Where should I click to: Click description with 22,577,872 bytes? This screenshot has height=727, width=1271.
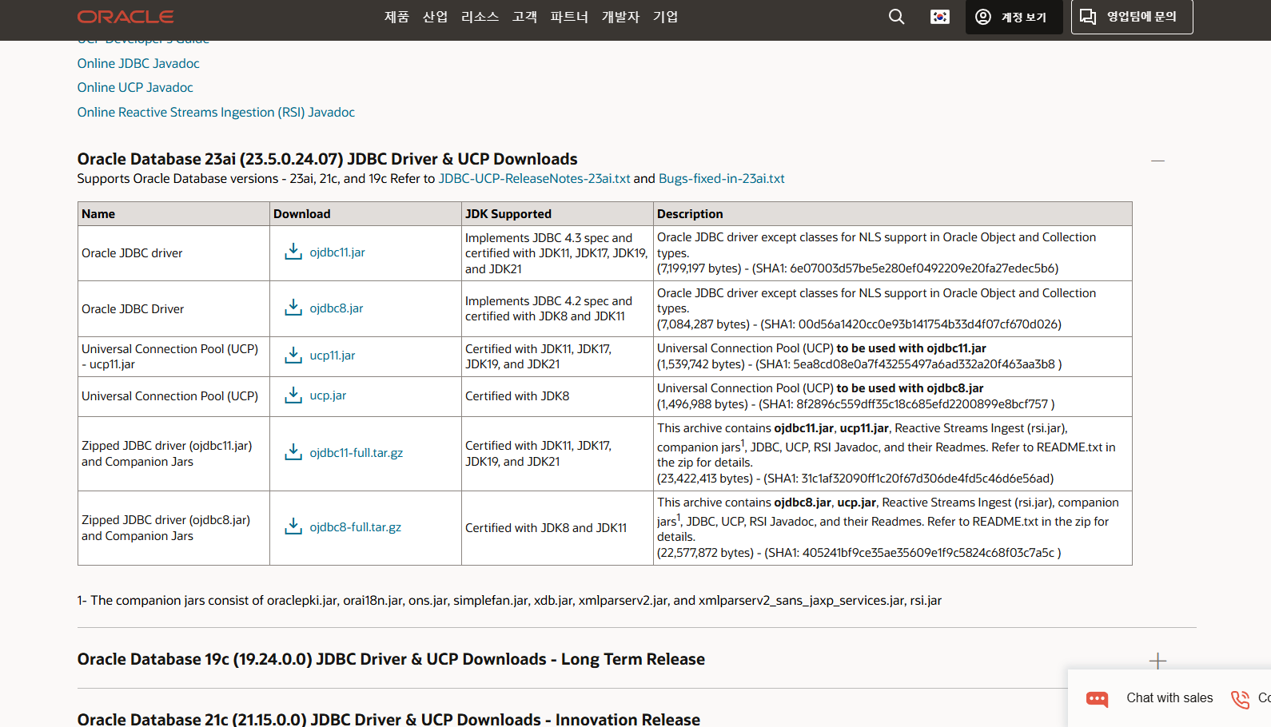pos(892,528)
